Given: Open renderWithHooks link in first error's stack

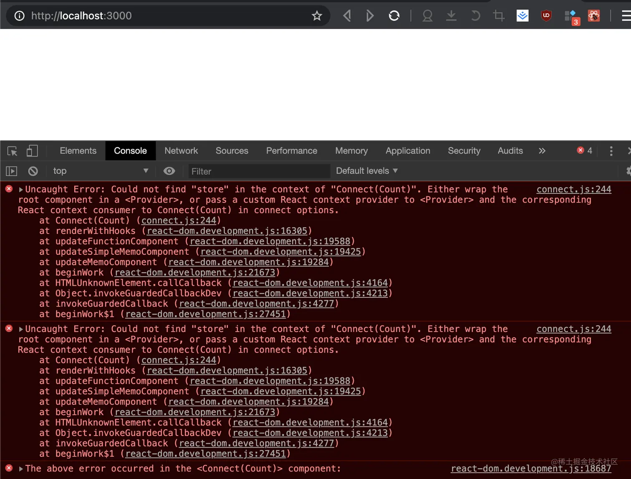Looking at the screenshot, I should coord(227,231).
